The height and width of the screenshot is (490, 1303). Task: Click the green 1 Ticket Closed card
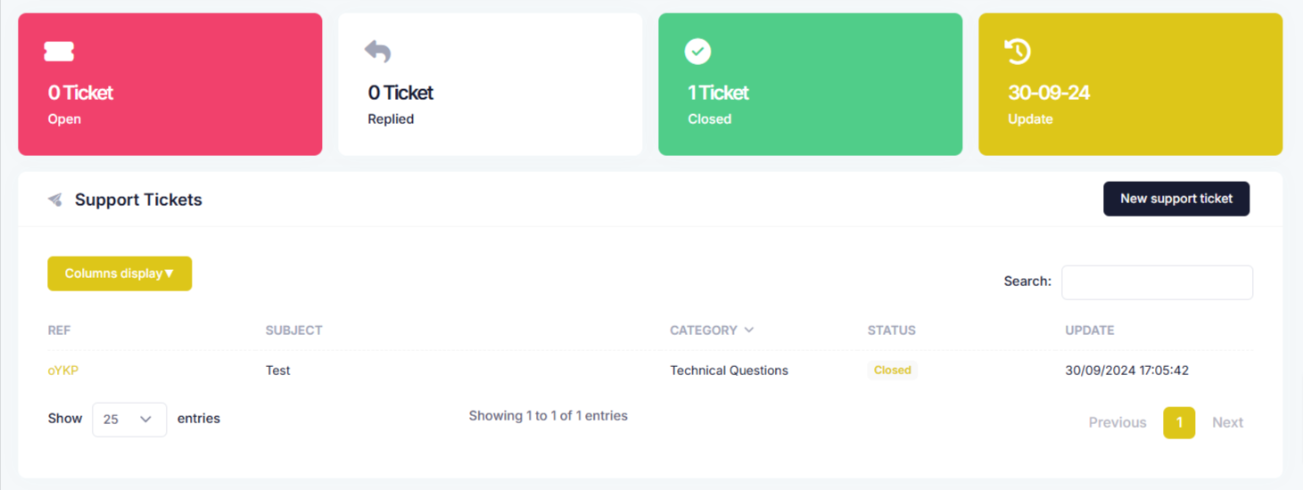[x=810, y=85]
